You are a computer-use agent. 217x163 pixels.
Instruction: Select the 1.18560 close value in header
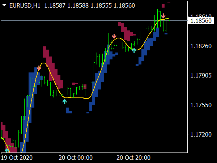[124, 6]
